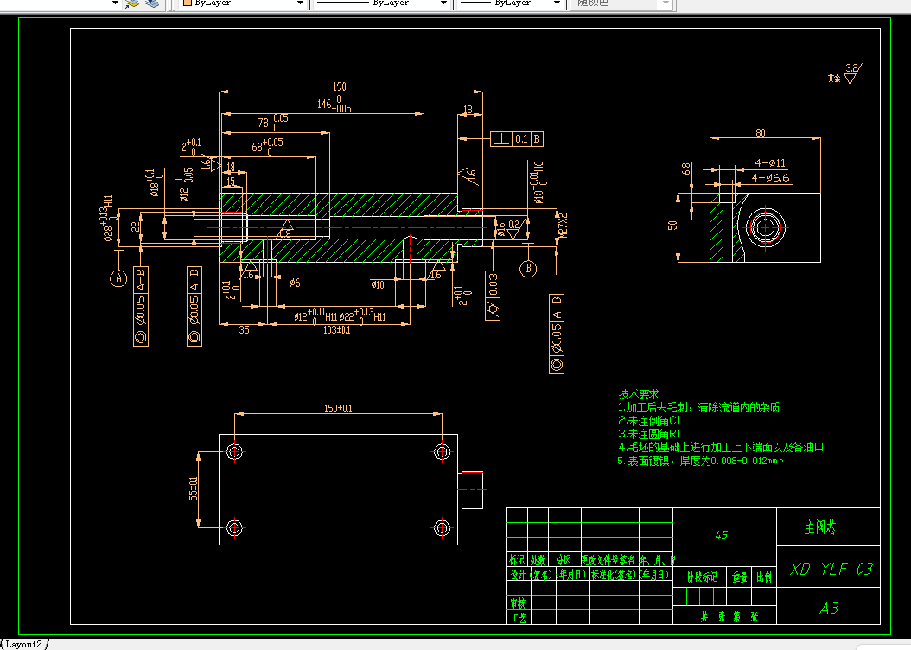Select the flatness tolerance frame 0.03
The width and height of the screenshot is (911, 650).
coord(493,295)
